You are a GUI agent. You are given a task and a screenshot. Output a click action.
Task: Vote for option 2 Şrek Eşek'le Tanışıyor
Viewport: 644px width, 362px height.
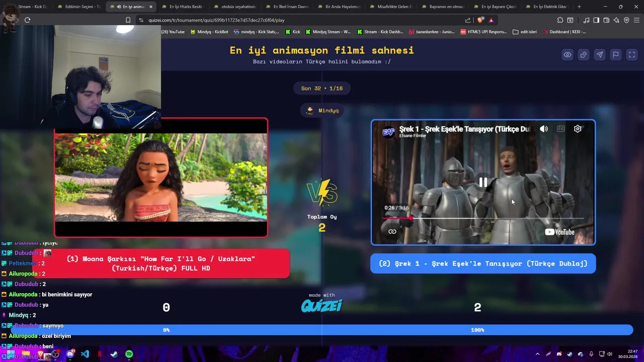pos(483,263)
